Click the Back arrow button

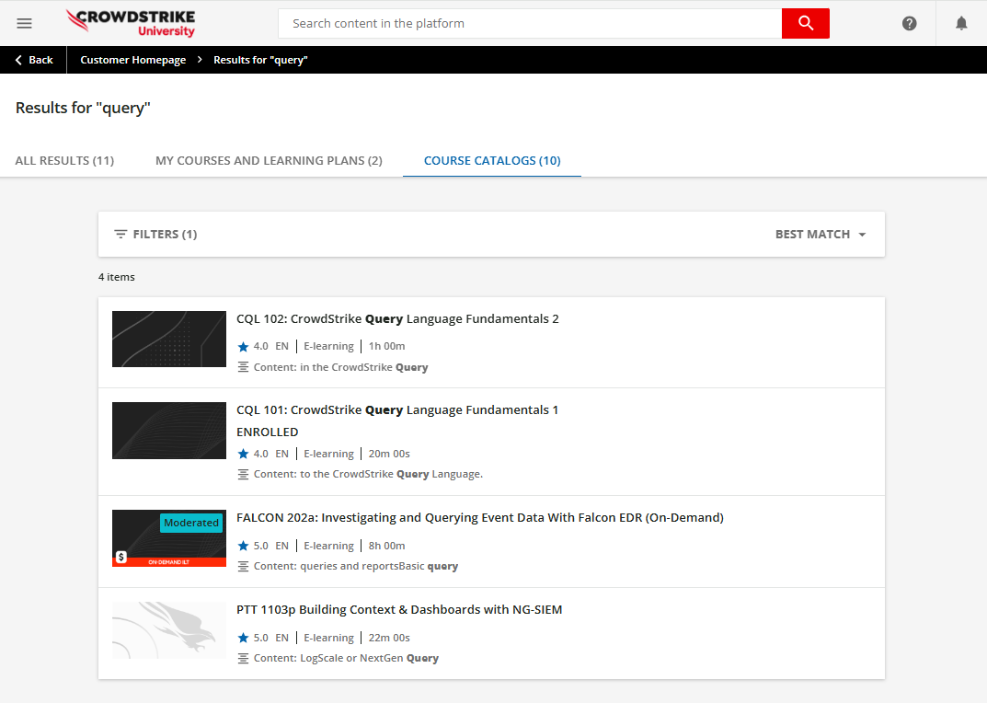(x=33, y=60)
